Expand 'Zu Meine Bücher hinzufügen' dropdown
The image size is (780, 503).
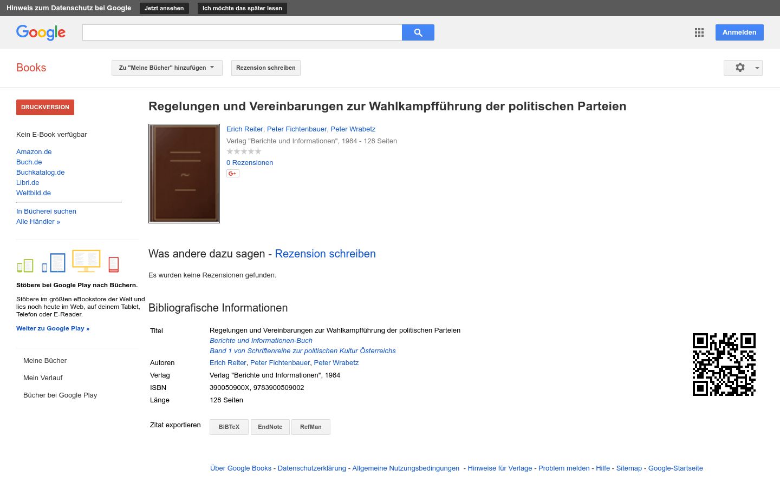point(167,68)
